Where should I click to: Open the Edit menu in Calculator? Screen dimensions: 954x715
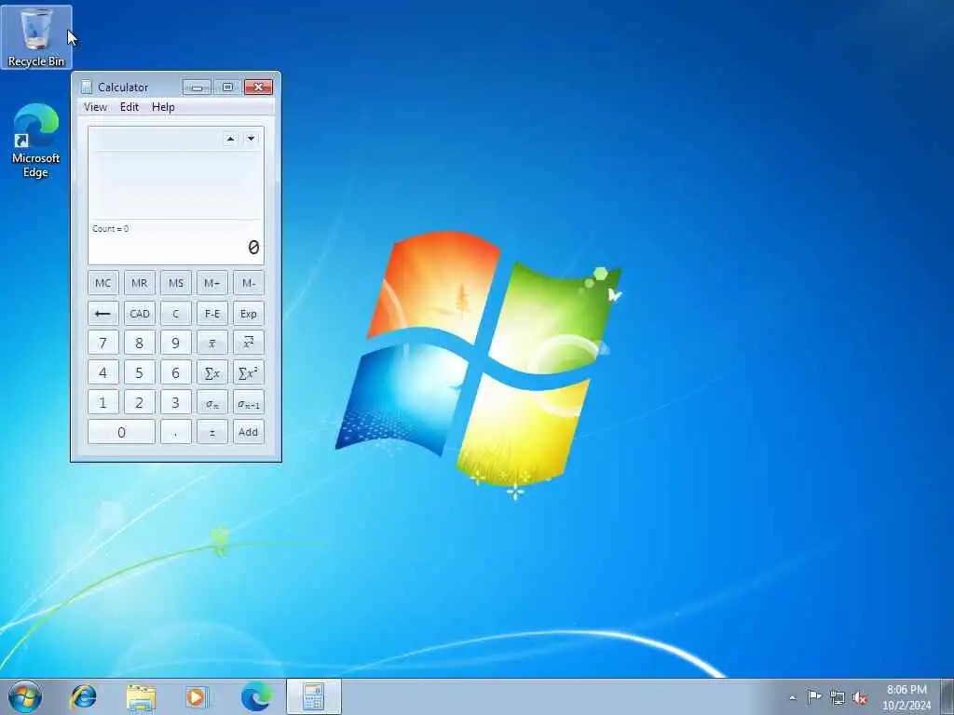[129, 107]
